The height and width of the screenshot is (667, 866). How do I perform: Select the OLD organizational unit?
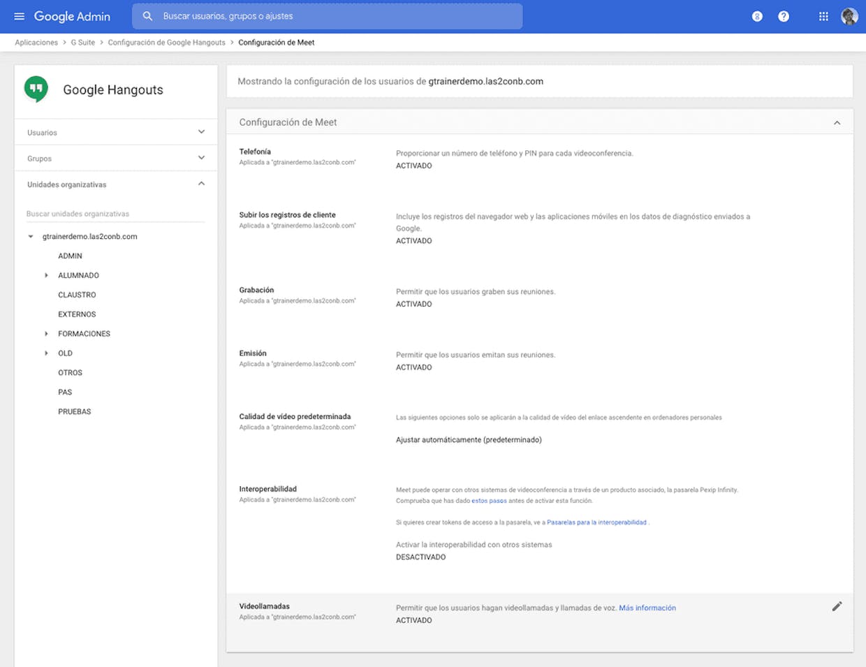[65, 353]
